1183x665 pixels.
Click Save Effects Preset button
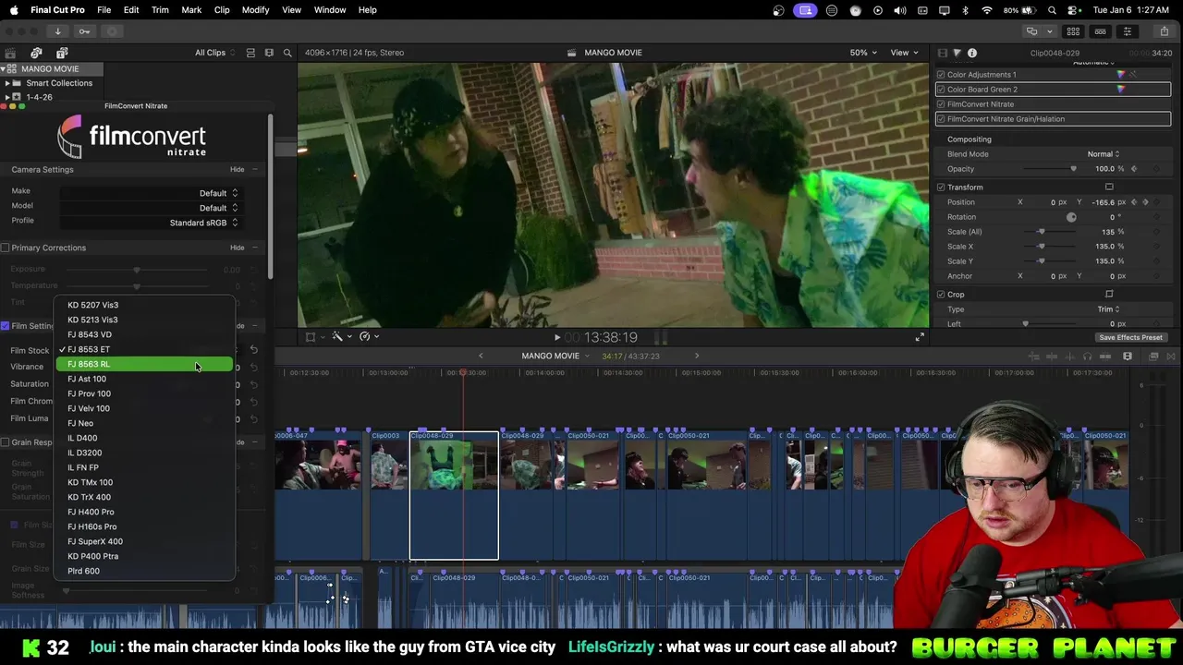point(1130,337)
